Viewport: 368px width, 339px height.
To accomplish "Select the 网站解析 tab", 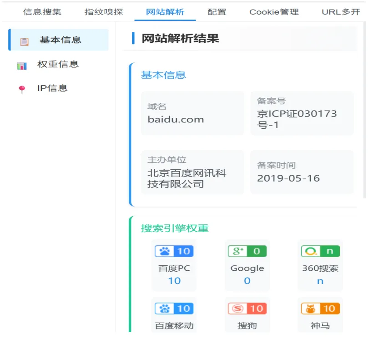I will coord(165,12).
